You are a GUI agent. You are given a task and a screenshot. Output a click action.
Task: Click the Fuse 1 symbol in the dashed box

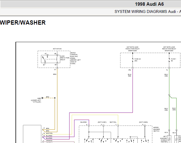click(169, 60)
